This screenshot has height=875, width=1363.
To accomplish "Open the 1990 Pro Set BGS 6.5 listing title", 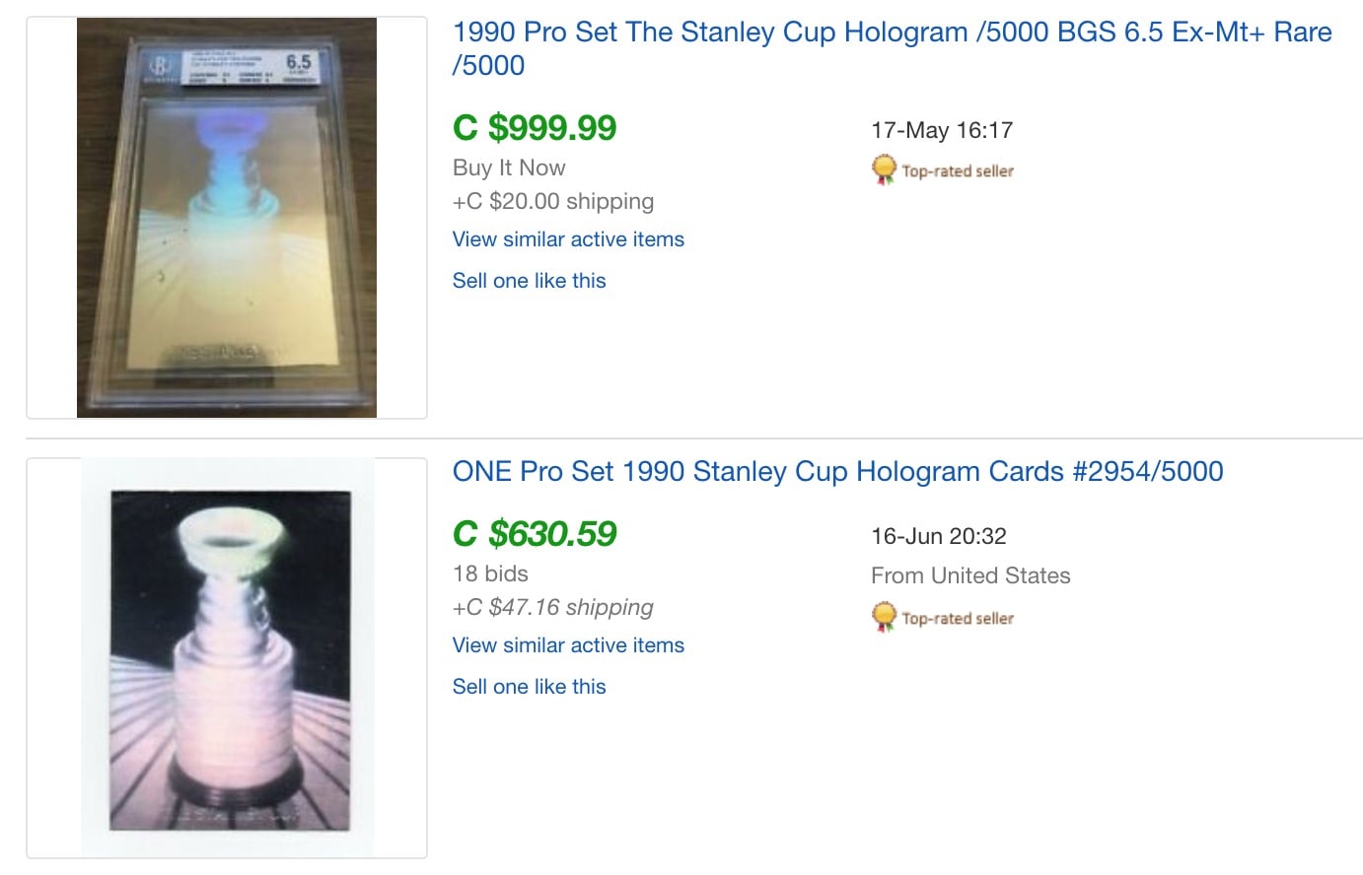I will click(892, 33).
